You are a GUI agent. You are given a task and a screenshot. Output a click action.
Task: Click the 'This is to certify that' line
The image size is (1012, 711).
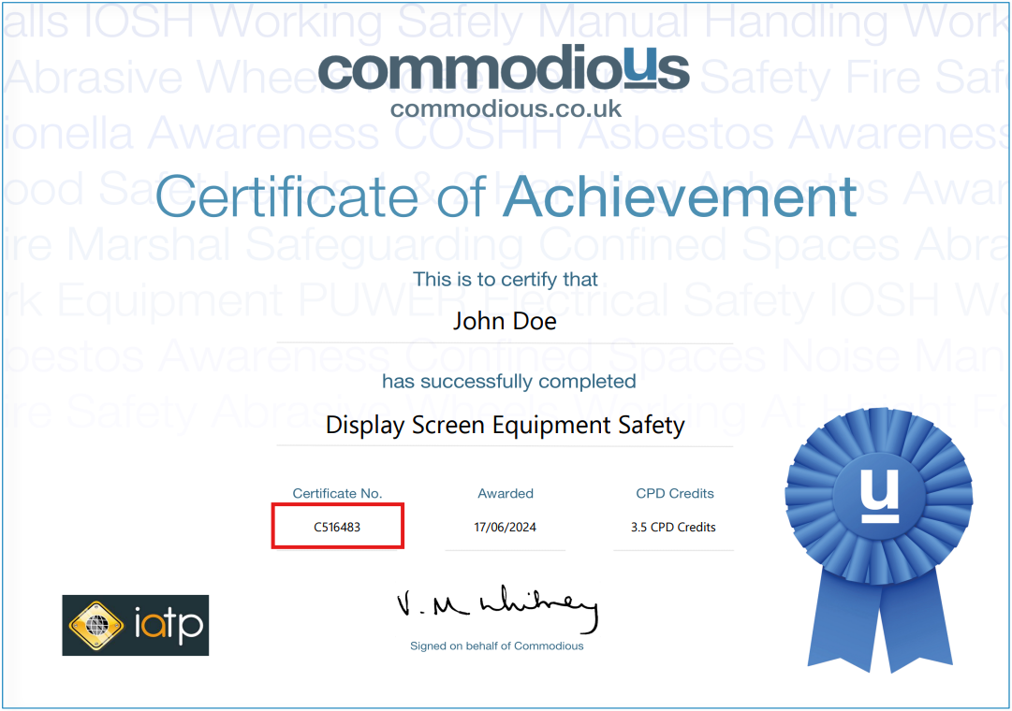point(506,280)
